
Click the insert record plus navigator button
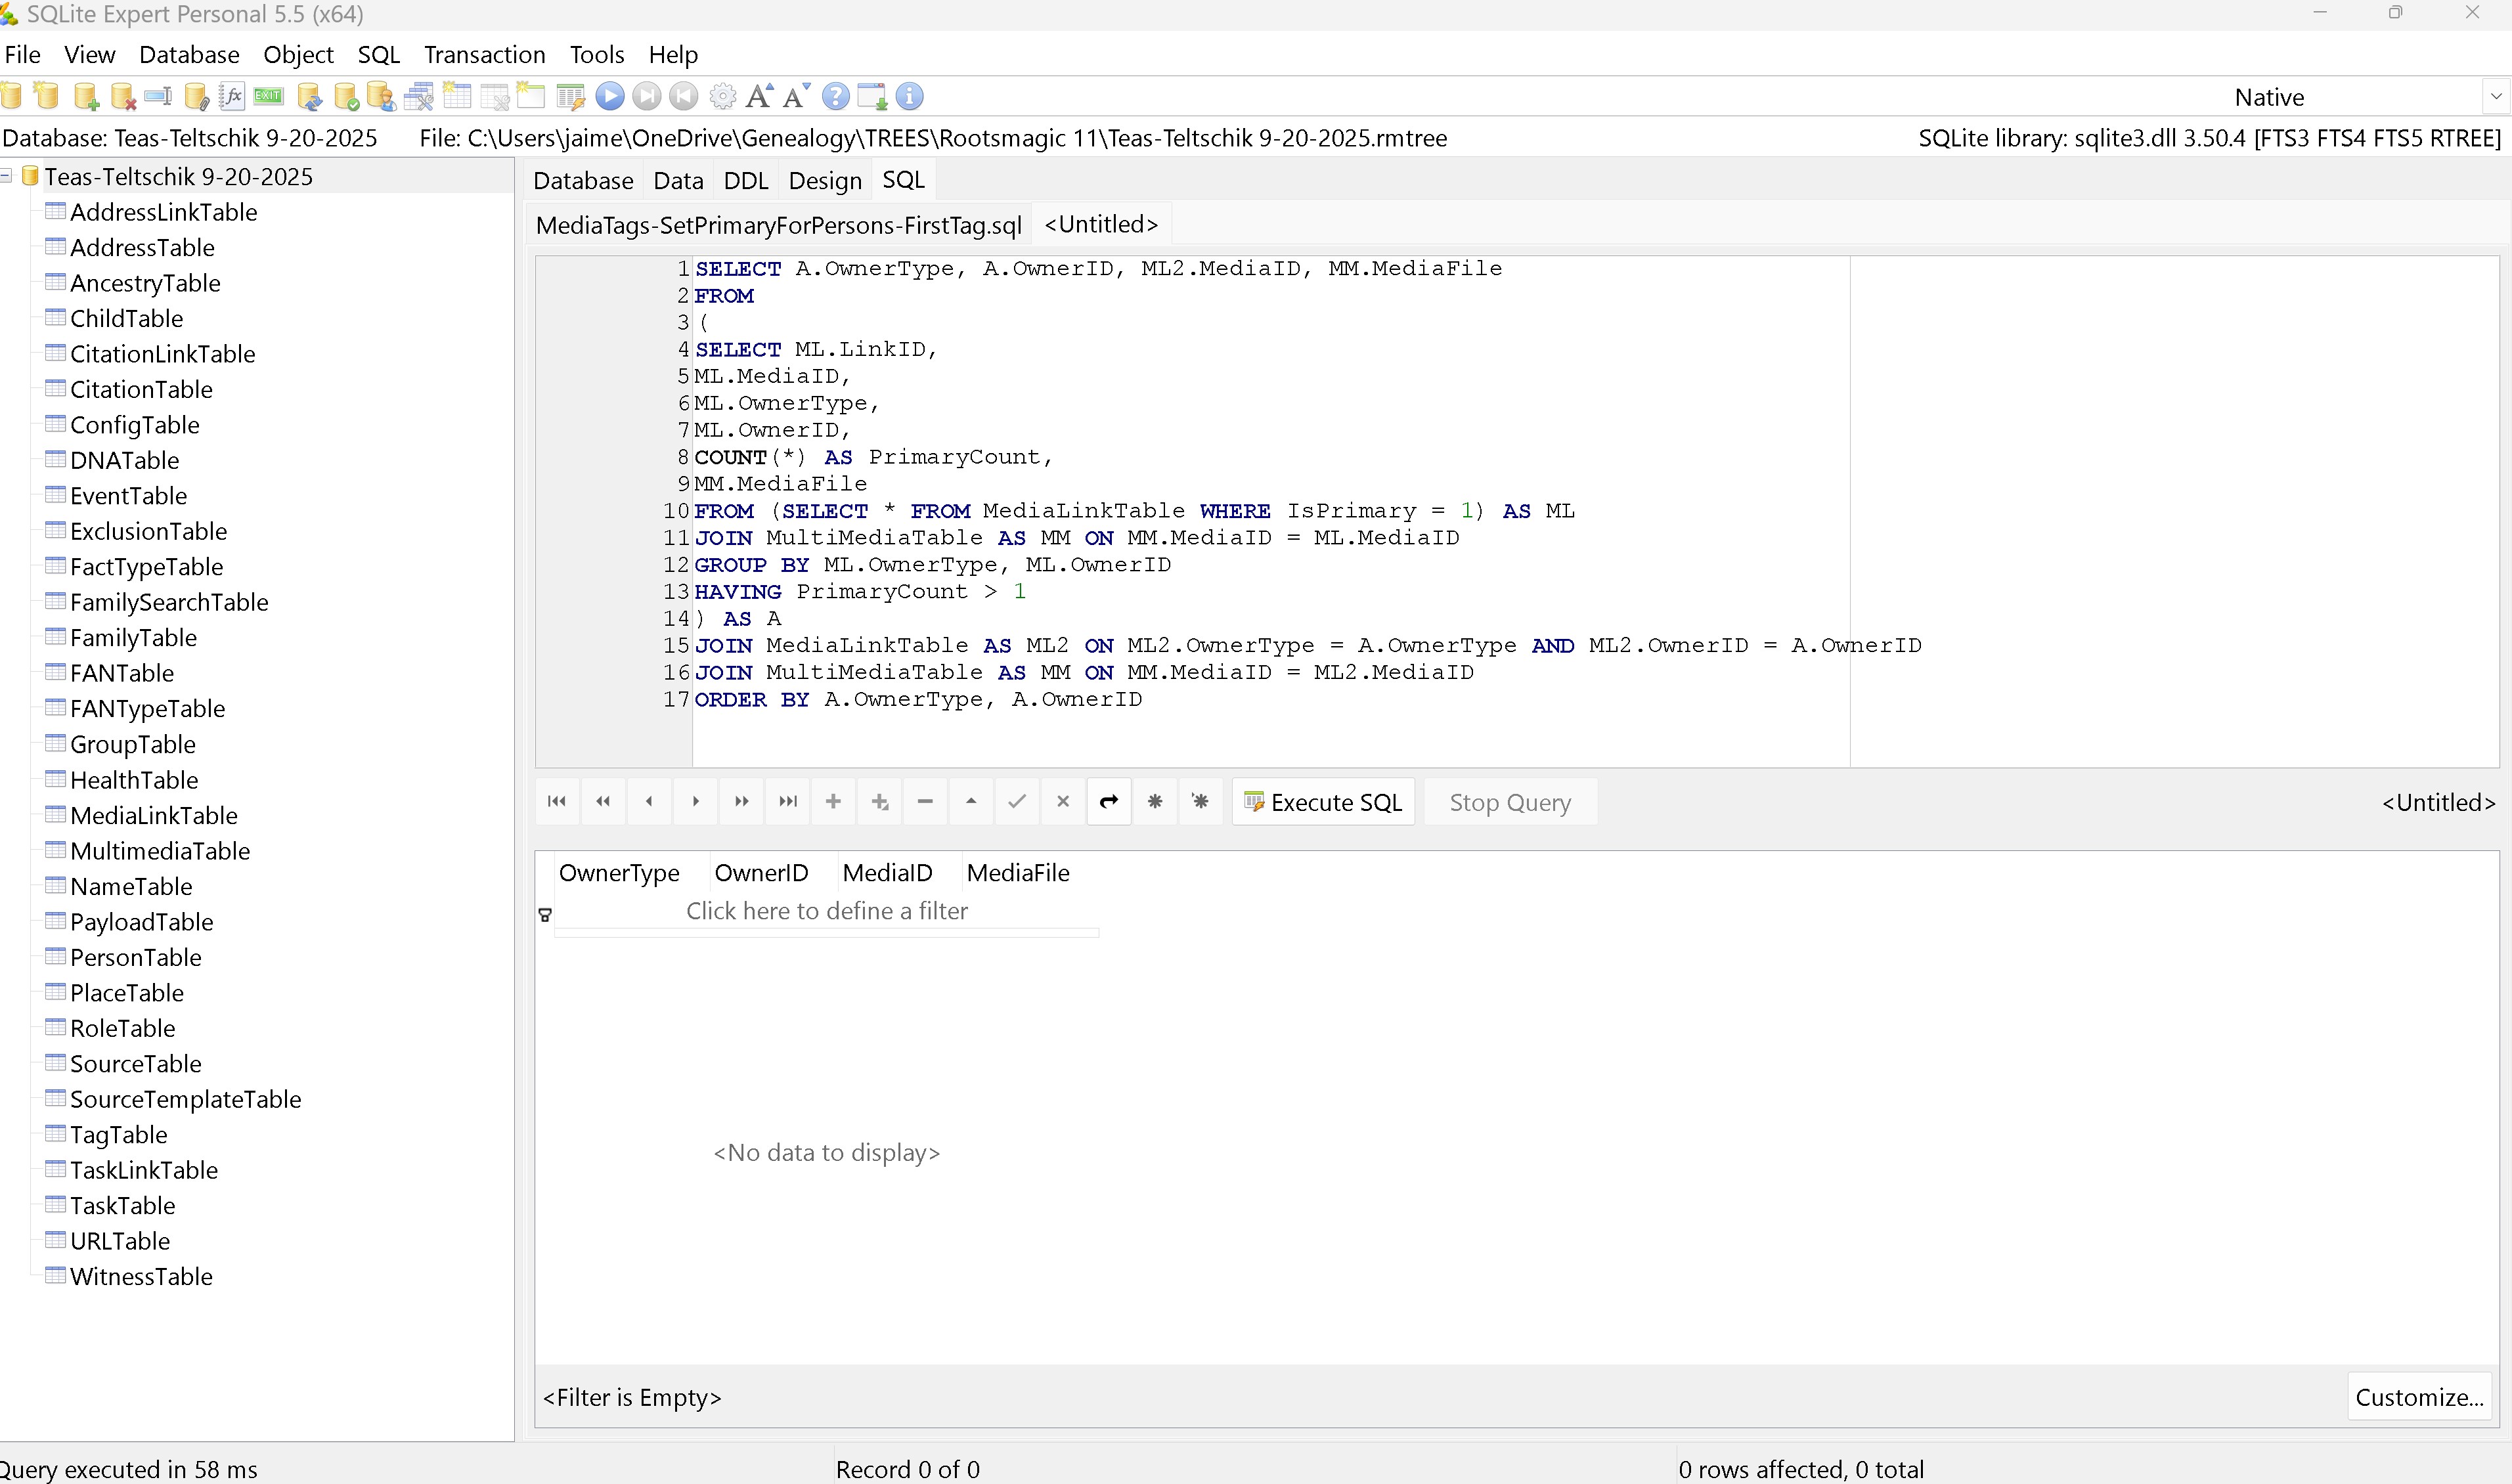(833, 802)
